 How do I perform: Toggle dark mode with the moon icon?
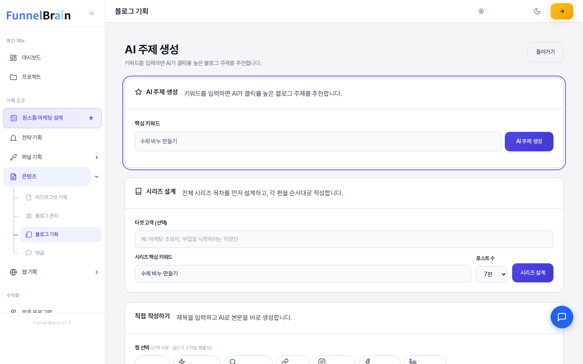point(537,11)
